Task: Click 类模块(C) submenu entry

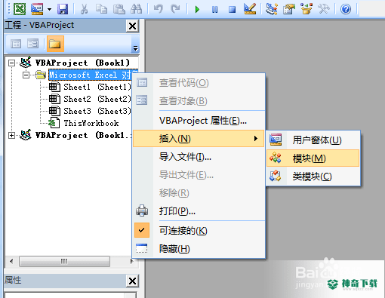Action: [313, 177]
